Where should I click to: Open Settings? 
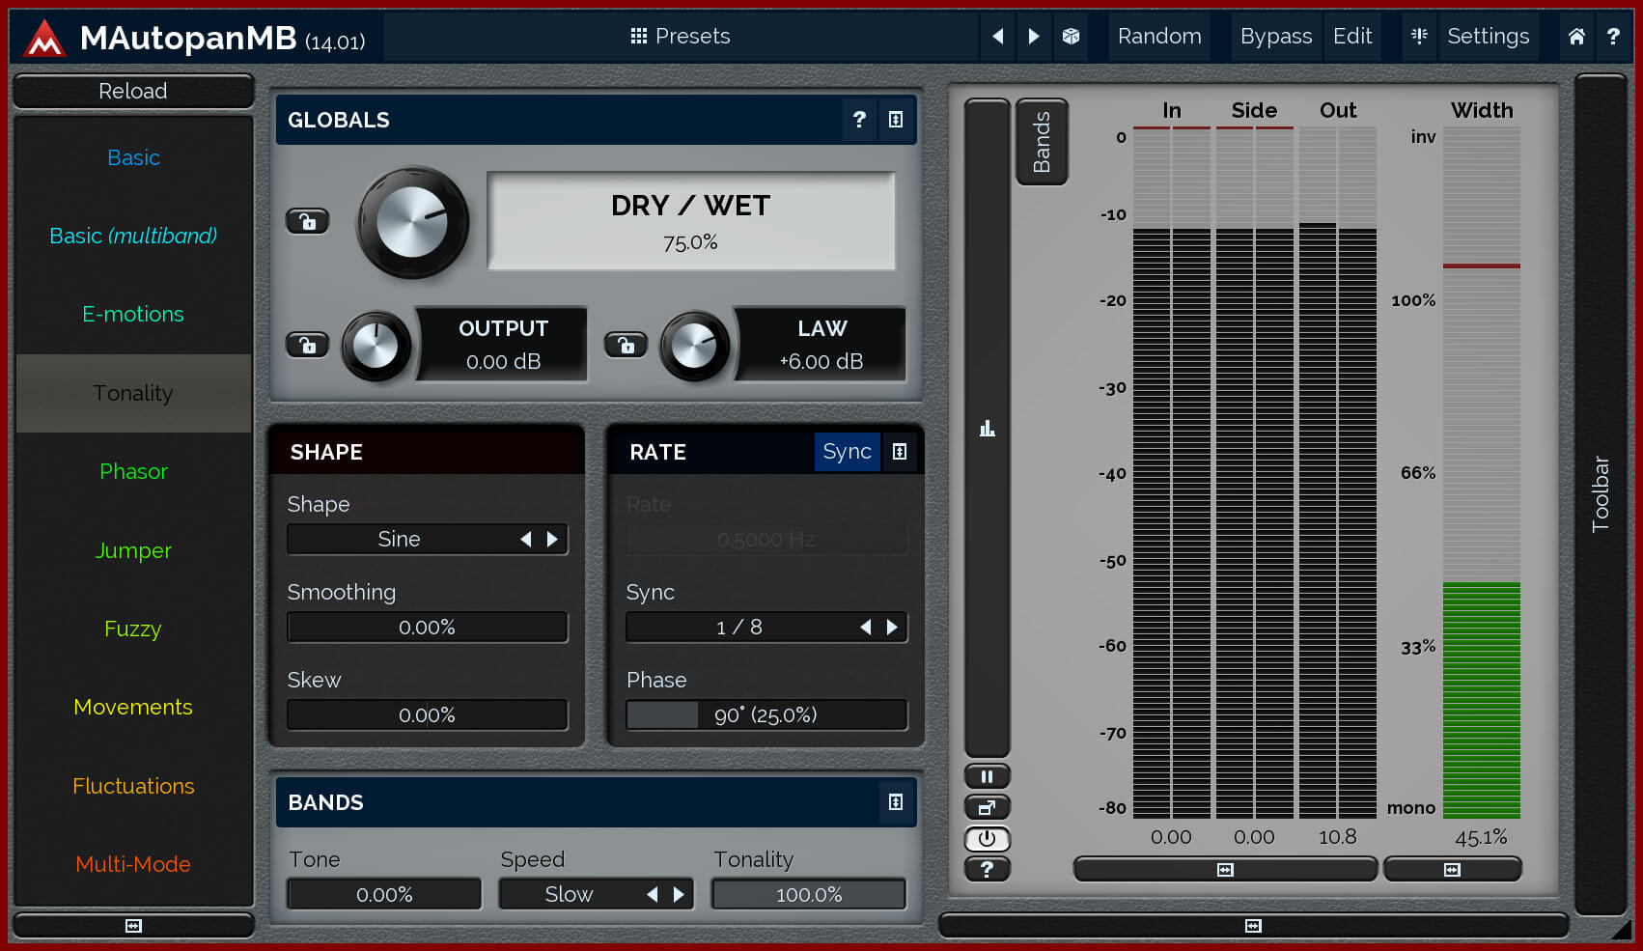1488,37
